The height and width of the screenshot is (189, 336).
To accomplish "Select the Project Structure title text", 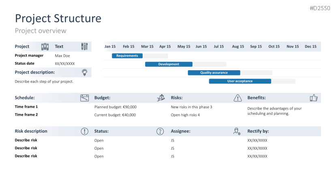I will pyautogui.click(x=58, y=18).
